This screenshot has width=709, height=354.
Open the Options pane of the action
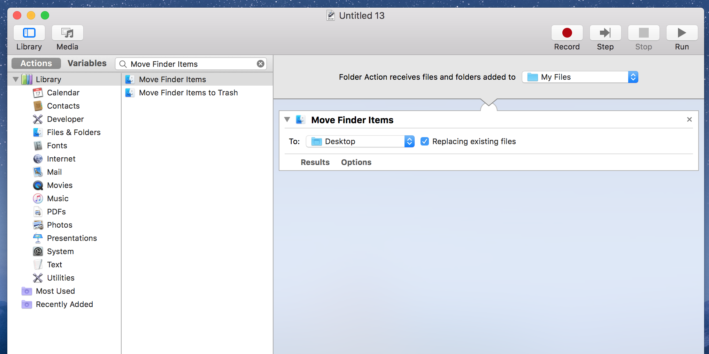pyautogui.click(x=356, y=162)
